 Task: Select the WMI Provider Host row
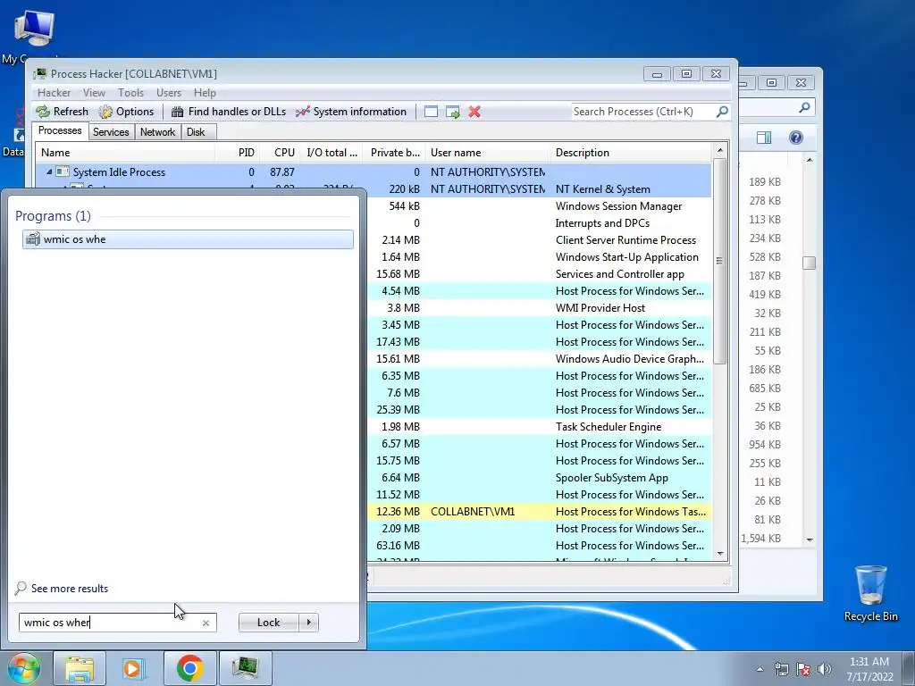[540, 308]
